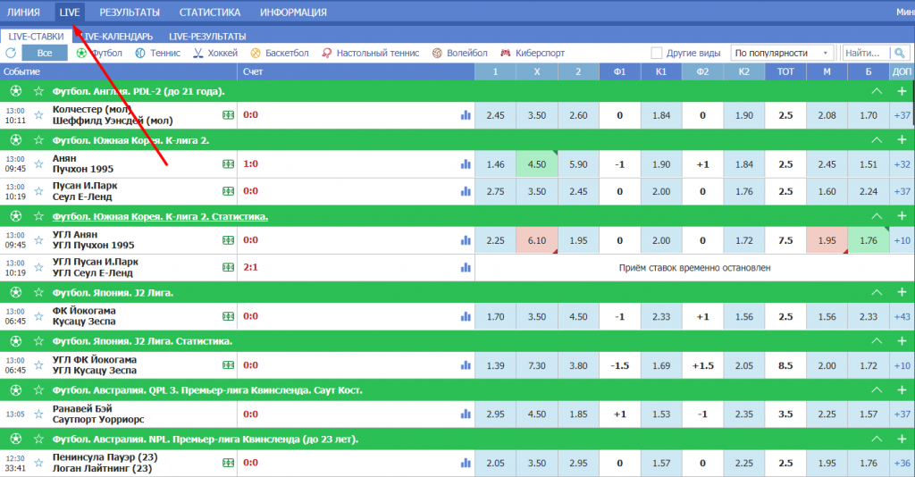The image size is (915, 477).
Task: Open pitch view icon for Анян match
Action: 228,164
